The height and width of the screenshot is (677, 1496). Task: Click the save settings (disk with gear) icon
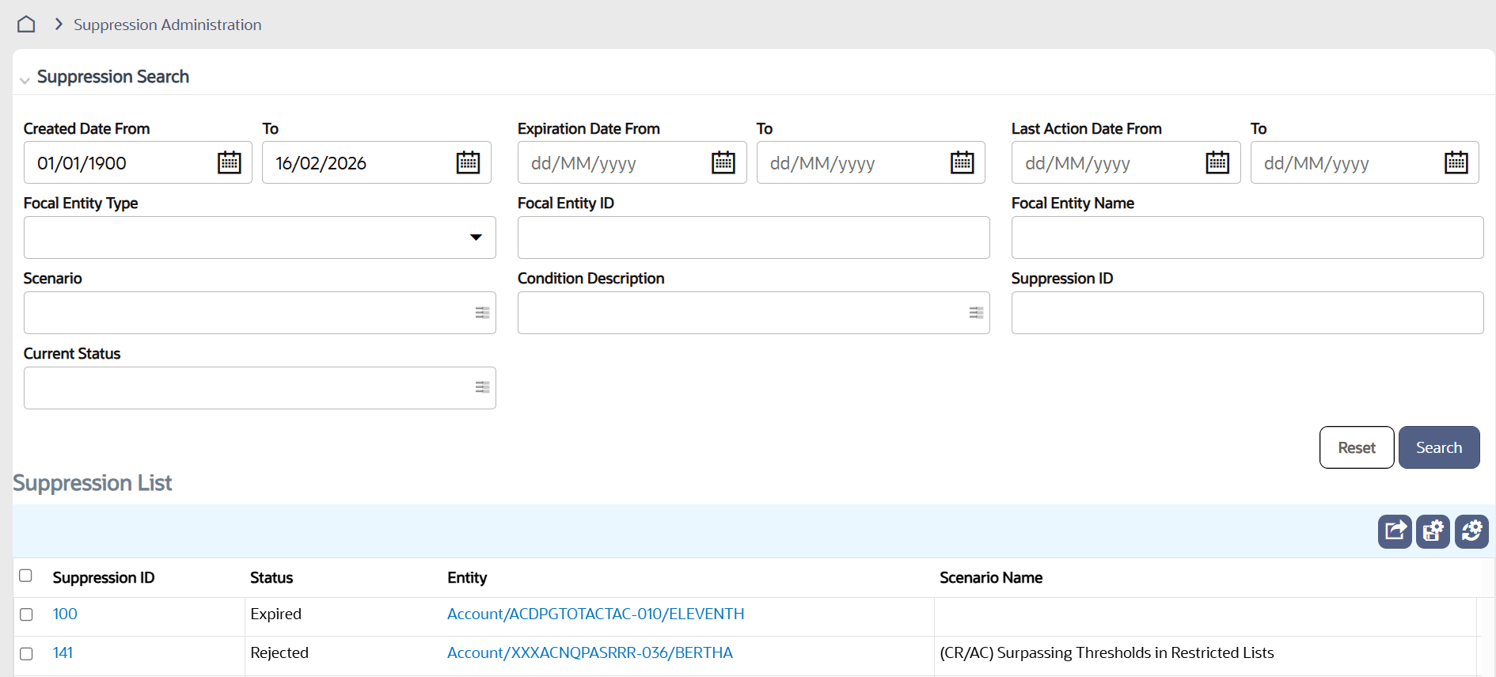[x=1433, y=531]
